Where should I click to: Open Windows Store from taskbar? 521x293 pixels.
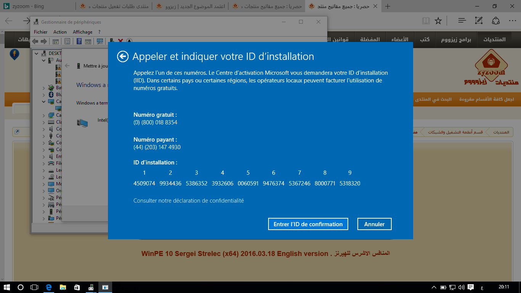click(77, 287)
